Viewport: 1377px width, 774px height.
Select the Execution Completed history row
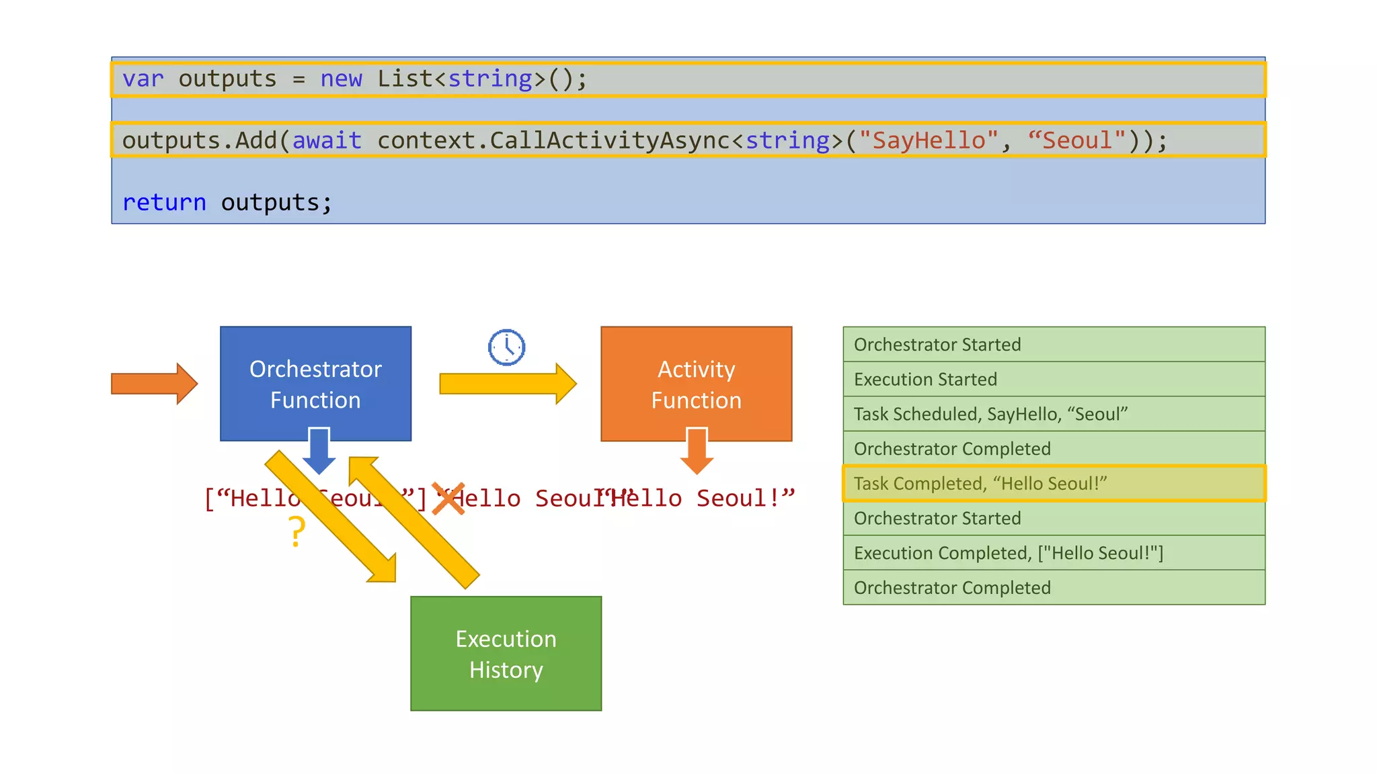pos(1054,553)
